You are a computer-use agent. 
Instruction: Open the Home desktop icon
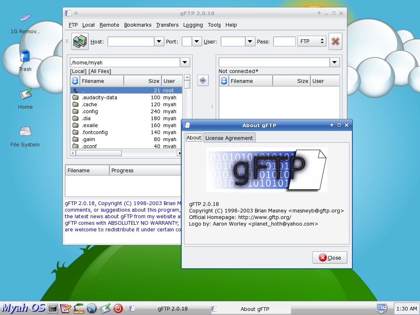coord(25,94)
